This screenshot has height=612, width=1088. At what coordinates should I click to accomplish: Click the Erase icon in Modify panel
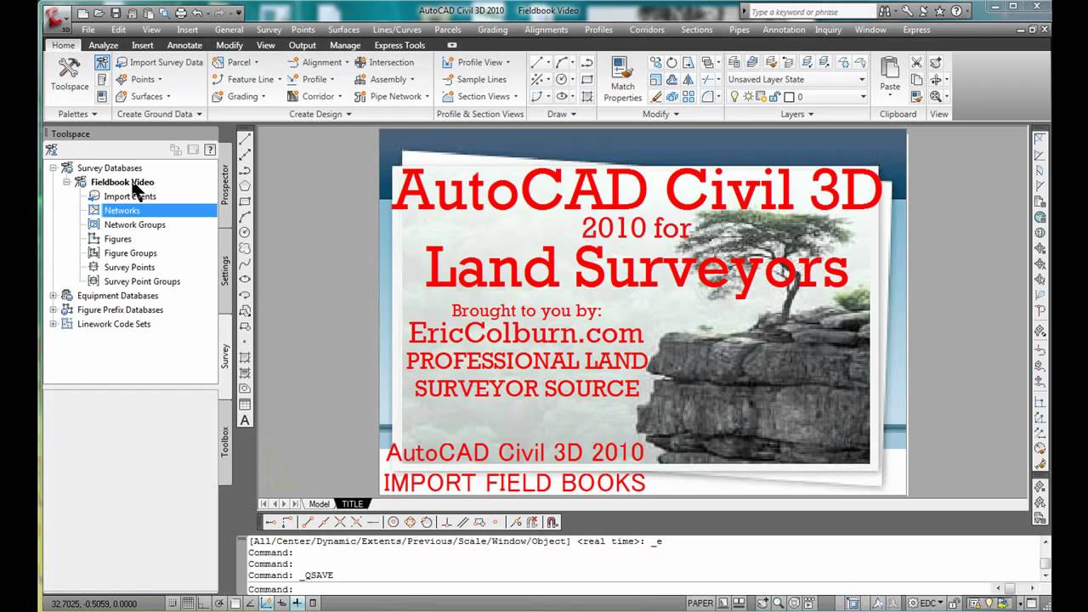click(656, 96)
